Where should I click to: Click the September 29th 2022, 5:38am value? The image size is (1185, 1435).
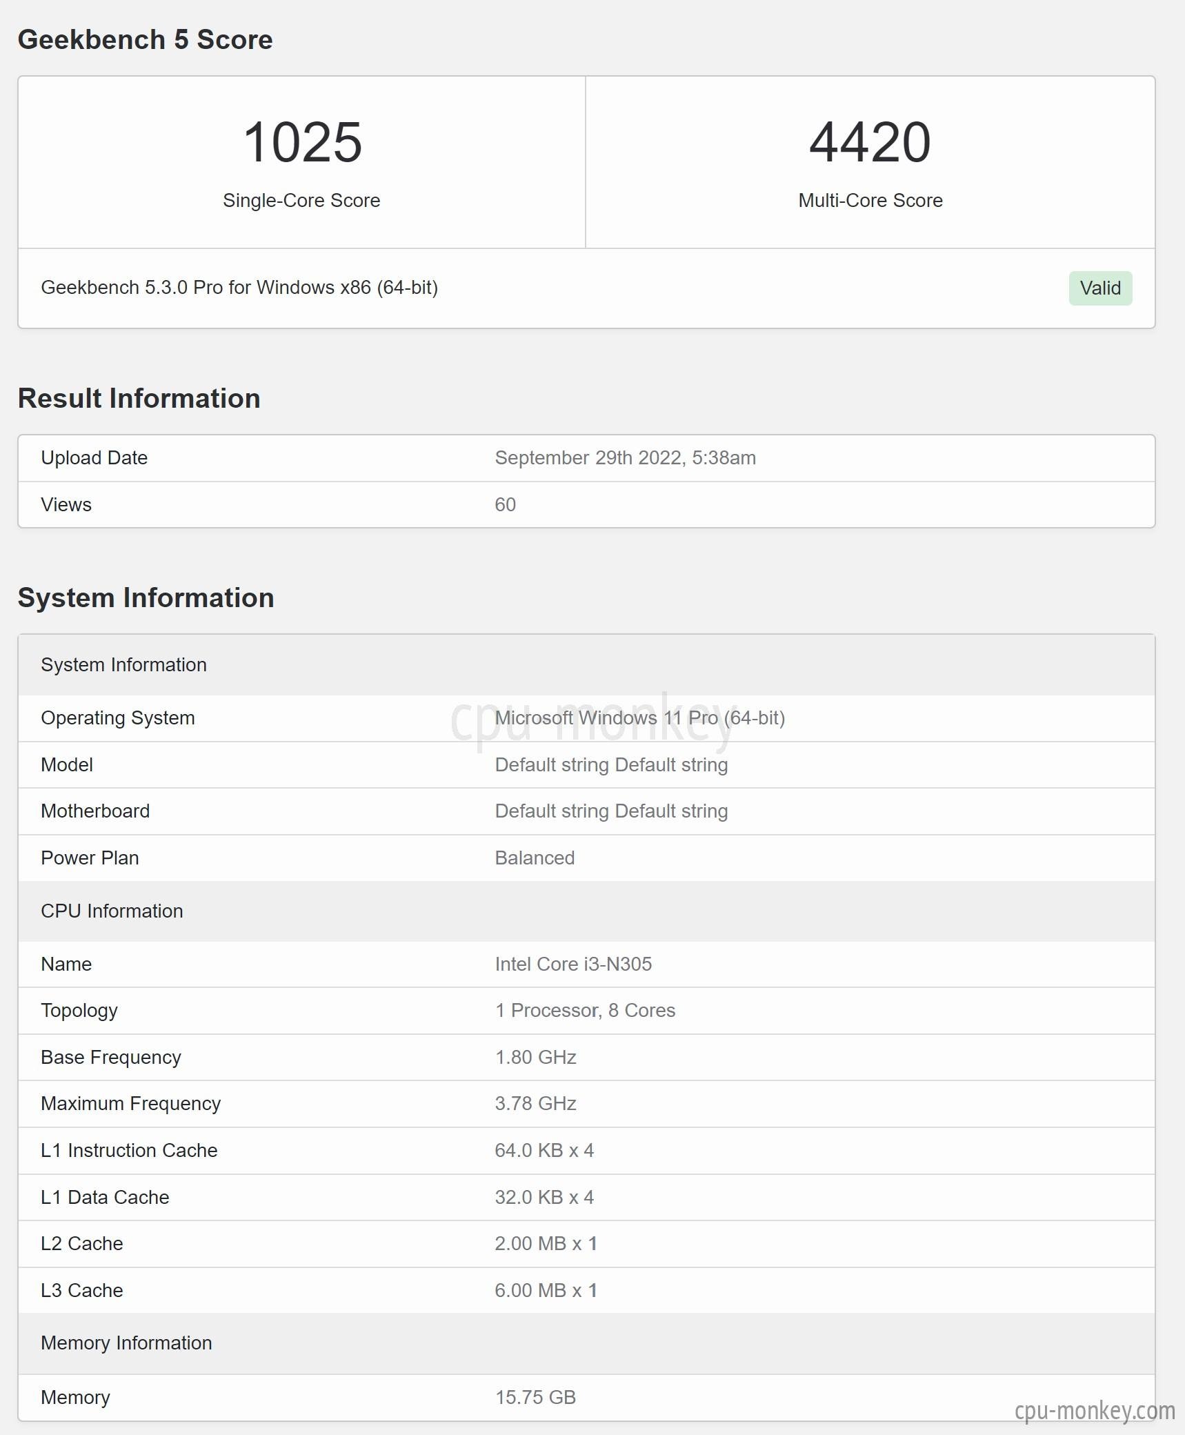[626, 458]
